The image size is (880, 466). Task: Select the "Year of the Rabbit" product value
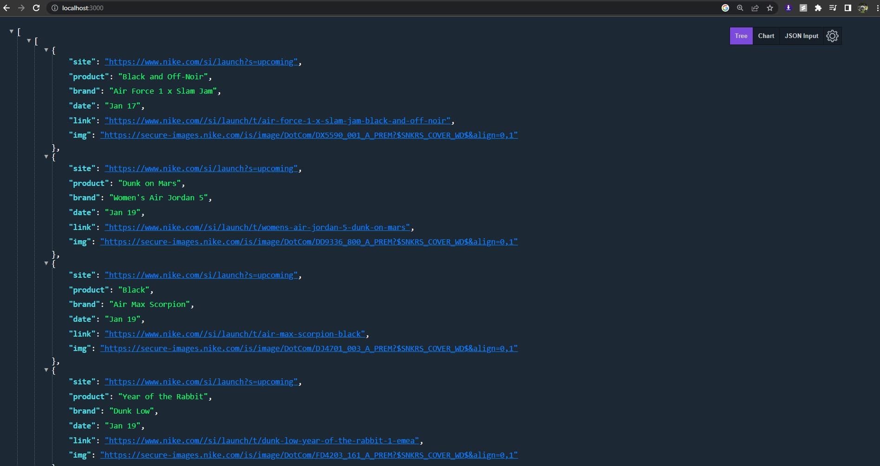click(163, 396)
